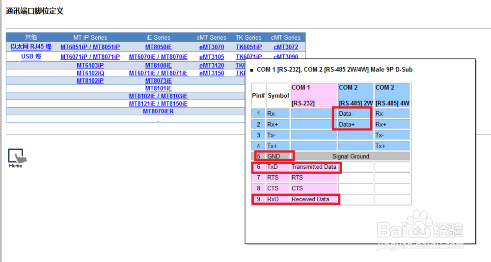
Task: Click the TxD symbol cell
Action: click(x=278, y=167)
